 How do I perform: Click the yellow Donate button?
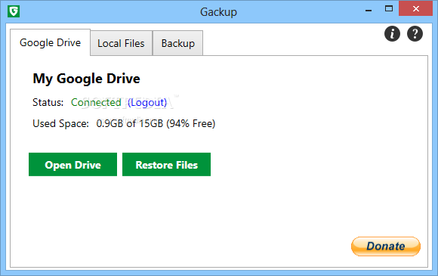pyautogui.click(x=386, y=247)
